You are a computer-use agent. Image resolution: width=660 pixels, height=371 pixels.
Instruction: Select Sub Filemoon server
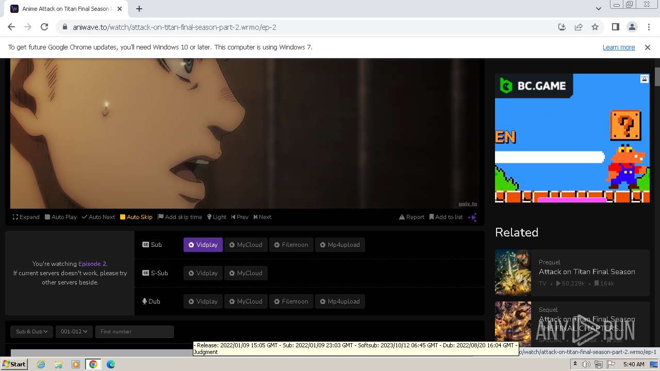coord(291,245)
